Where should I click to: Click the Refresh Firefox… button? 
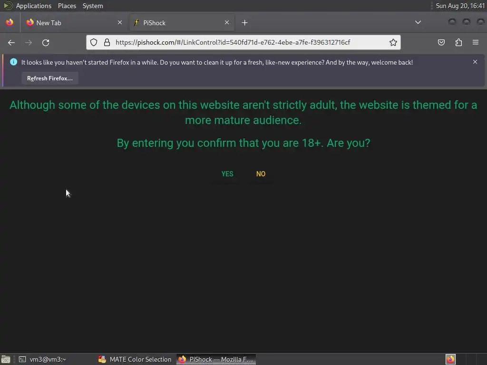tap(49, 78)
